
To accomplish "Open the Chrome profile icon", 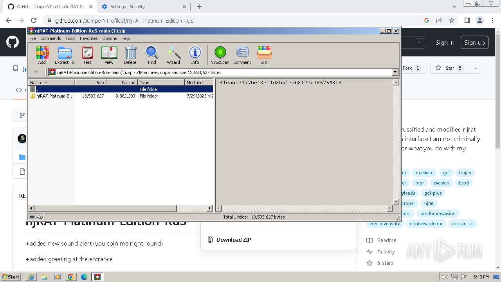I will point(480,20).
